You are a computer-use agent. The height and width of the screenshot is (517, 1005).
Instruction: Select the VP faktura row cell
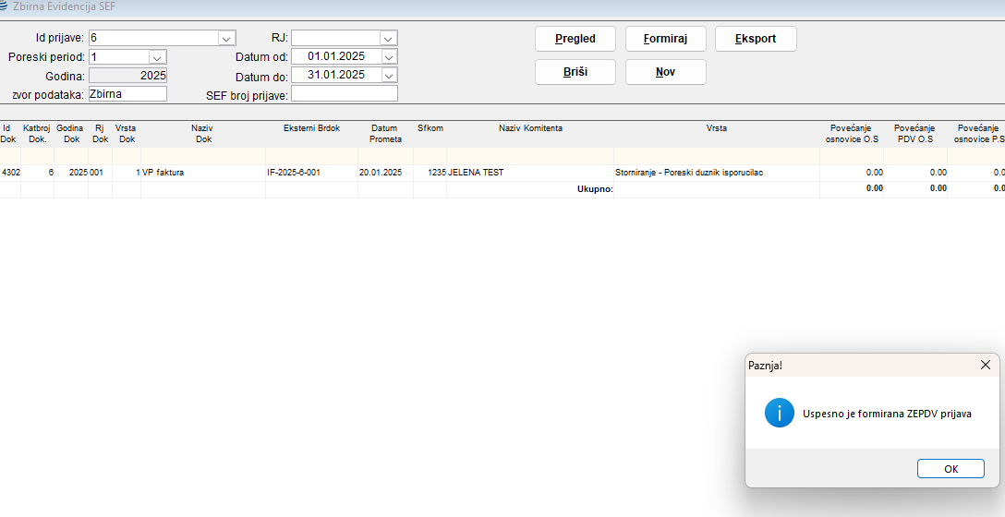202,173
